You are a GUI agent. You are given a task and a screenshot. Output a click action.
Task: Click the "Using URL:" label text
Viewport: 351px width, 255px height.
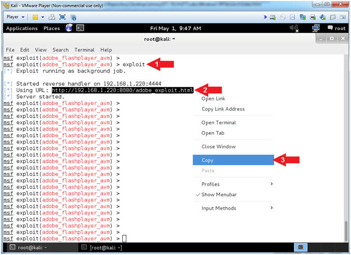point(32,90)
